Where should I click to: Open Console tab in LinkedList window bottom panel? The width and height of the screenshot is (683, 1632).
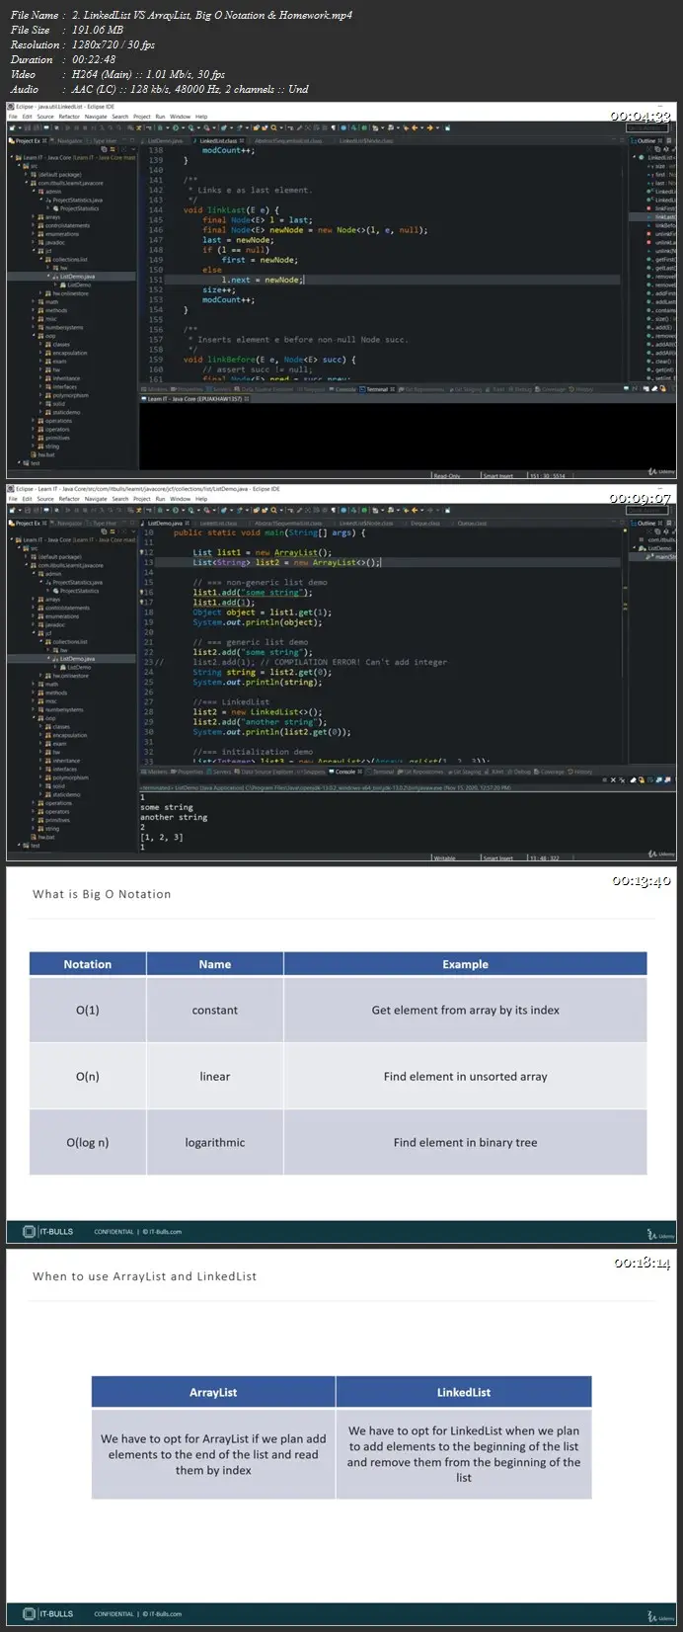344,389
